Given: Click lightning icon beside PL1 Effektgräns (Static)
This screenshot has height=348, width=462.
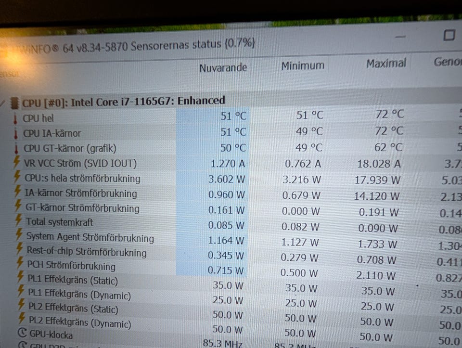Looking at the screenshot, I should point(20,277).
